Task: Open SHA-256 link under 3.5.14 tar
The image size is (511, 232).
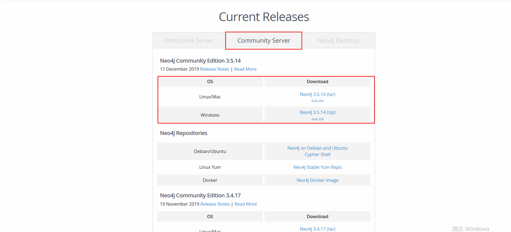Action: [317, 101]
